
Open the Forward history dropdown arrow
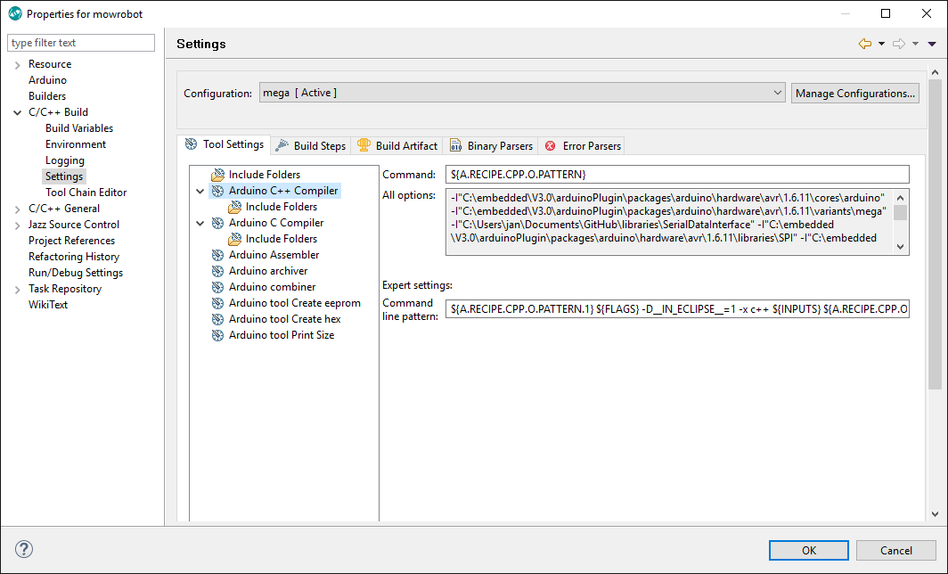(x=915, y=44)
